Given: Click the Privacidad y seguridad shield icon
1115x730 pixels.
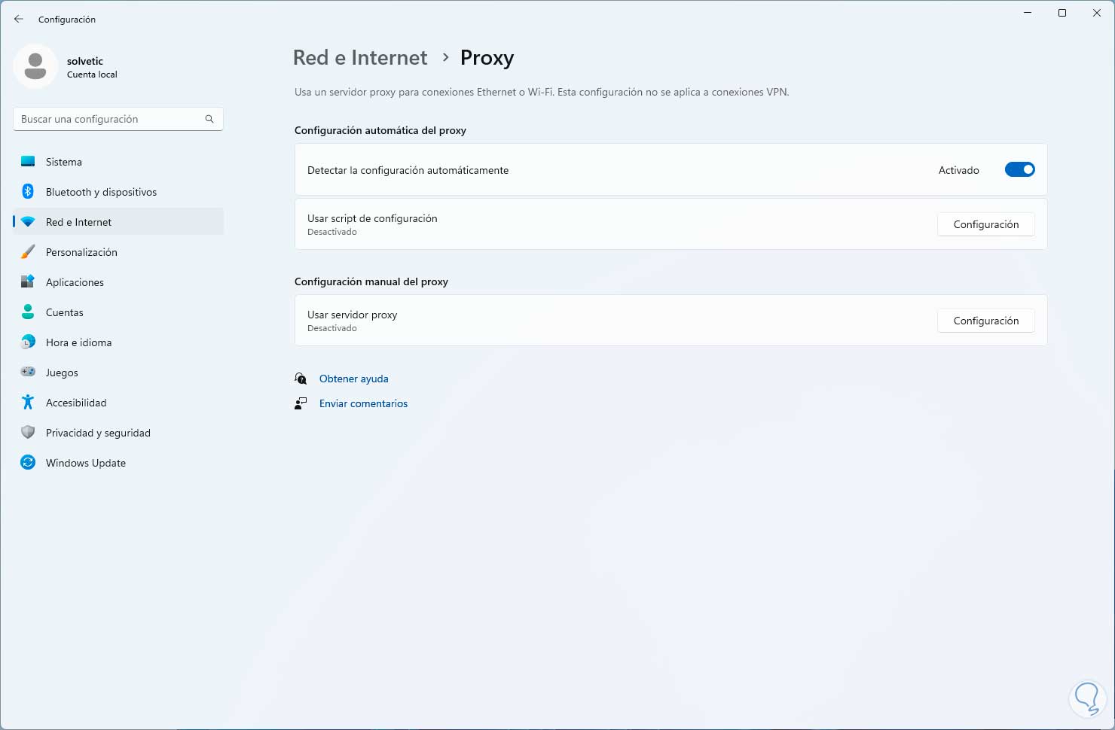Looking at the screenshot, I should (28, 433).
